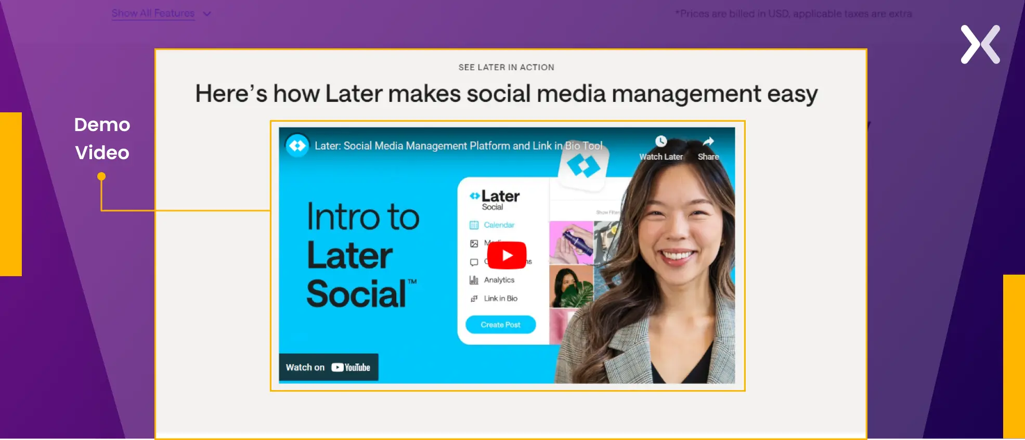Click Analytics bar chart icon

point(474,280)
